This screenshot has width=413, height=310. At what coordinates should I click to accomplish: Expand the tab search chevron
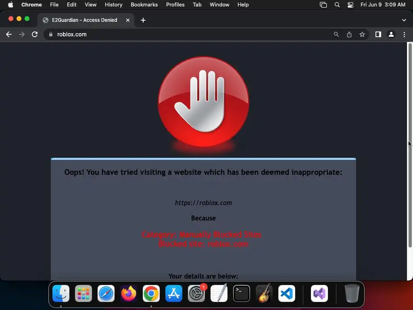tap(404, 20)
